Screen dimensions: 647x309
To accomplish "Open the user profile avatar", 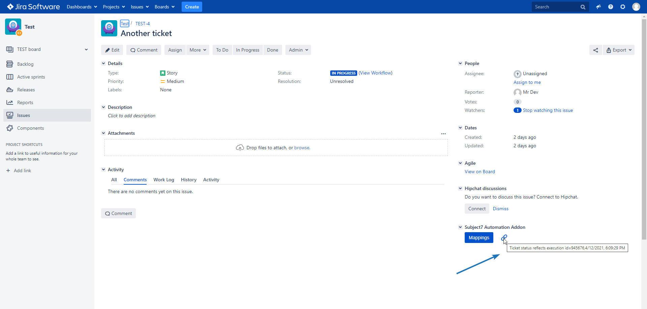I will 636,7.
